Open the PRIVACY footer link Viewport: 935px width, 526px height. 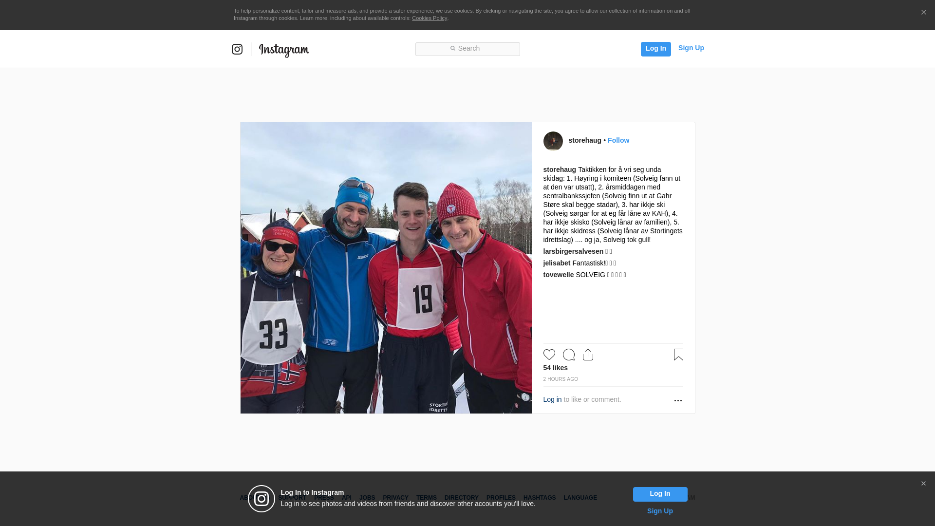point(395,498)
